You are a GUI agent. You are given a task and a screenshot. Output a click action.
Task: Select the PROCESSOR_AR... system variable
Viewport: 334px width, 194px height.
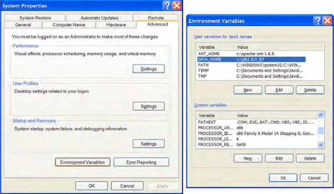(x=257, y=127)
